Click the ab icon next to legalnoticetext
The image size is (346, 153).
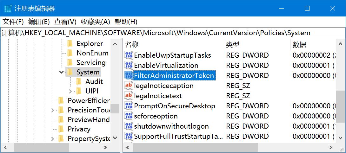coord(129,96)
